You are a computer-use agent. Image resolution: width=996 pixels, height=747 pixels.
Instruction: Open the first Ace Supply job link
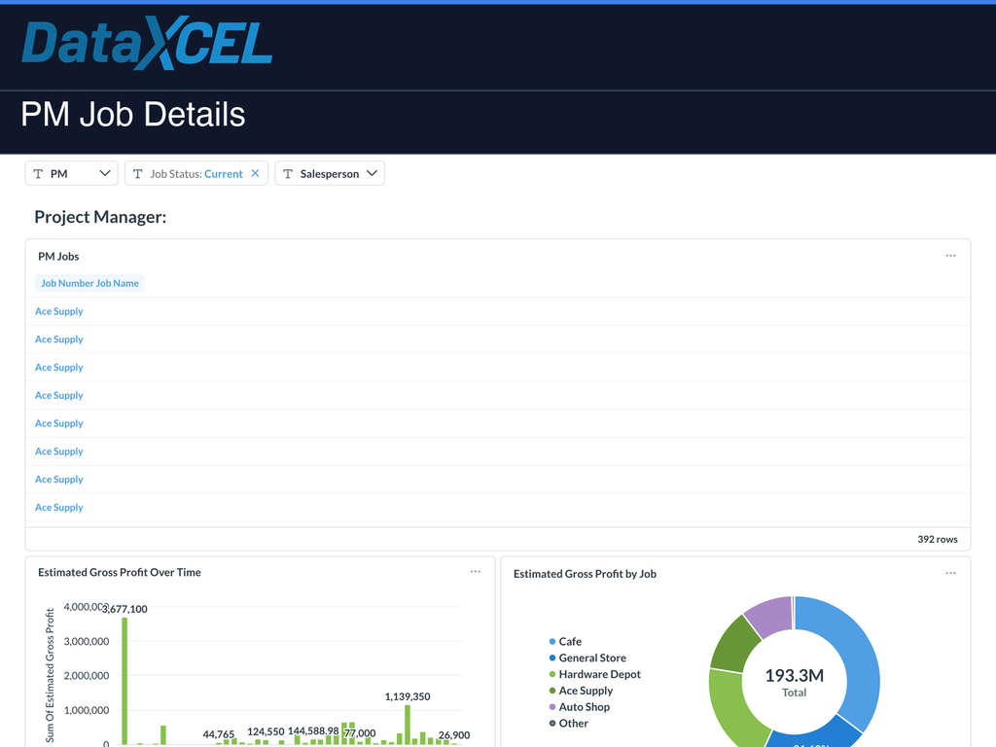[x=59, y=311]
